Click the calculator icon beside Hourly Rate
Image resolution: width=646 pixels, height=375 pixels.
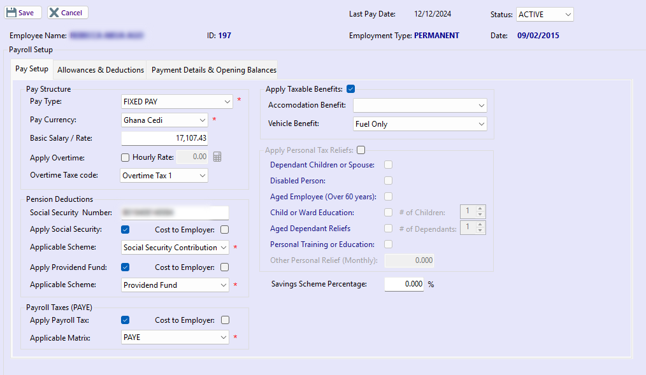(217, 157)
